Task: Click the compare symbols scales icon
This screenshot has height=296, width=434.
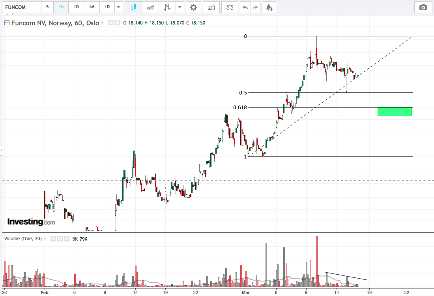Action: (x=230, y=7)
